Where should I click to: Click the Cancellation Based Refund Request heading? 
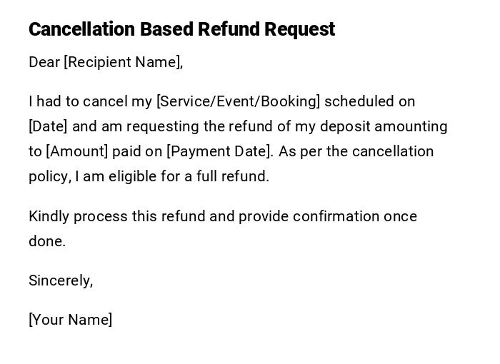point(181,29)
